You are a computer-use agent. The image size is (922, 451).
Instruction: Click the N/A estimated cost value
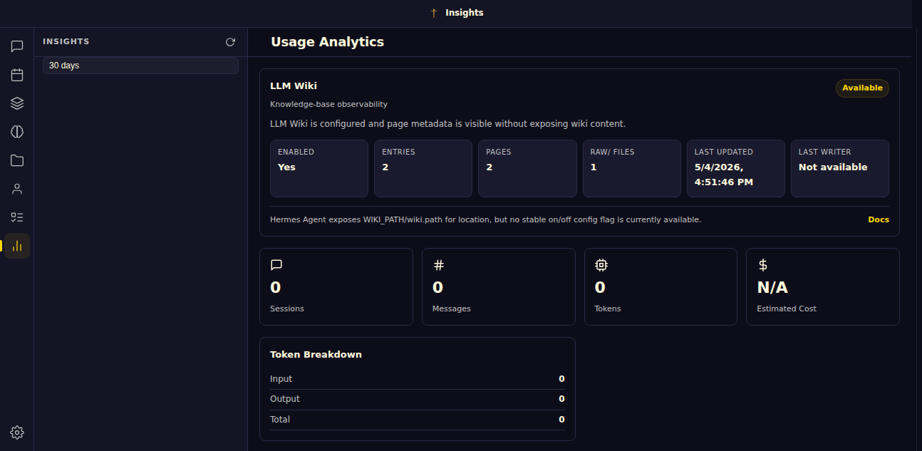(x=772, y=288)
